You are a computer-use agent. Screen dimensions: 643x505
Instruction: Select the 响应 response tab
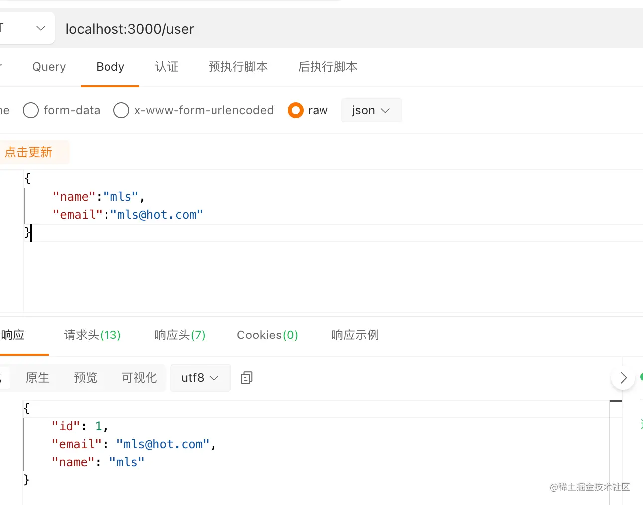pyautogui.click(x=13, y=335)
